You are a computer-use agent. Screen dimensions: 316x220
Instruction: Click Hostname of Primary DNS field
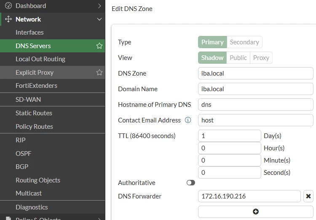[256, 104]
